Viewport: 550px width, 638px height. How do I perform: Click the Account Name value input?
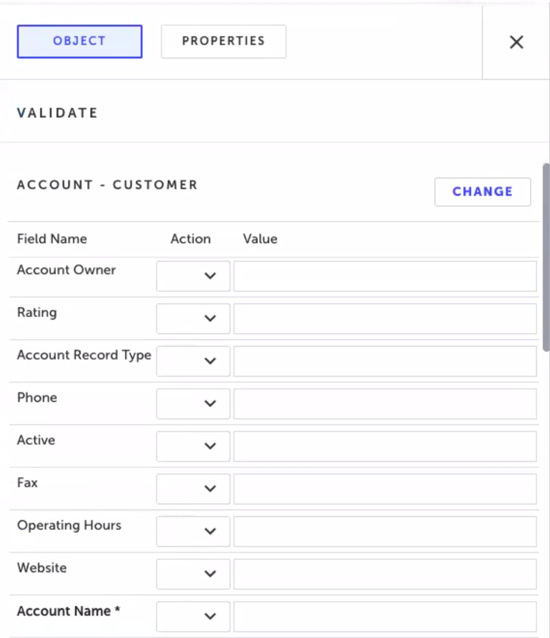(385, 616)
